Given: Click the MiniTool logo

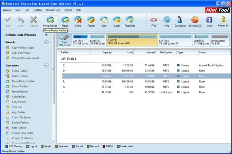Looking at the screenshot, I should point(217,10).
